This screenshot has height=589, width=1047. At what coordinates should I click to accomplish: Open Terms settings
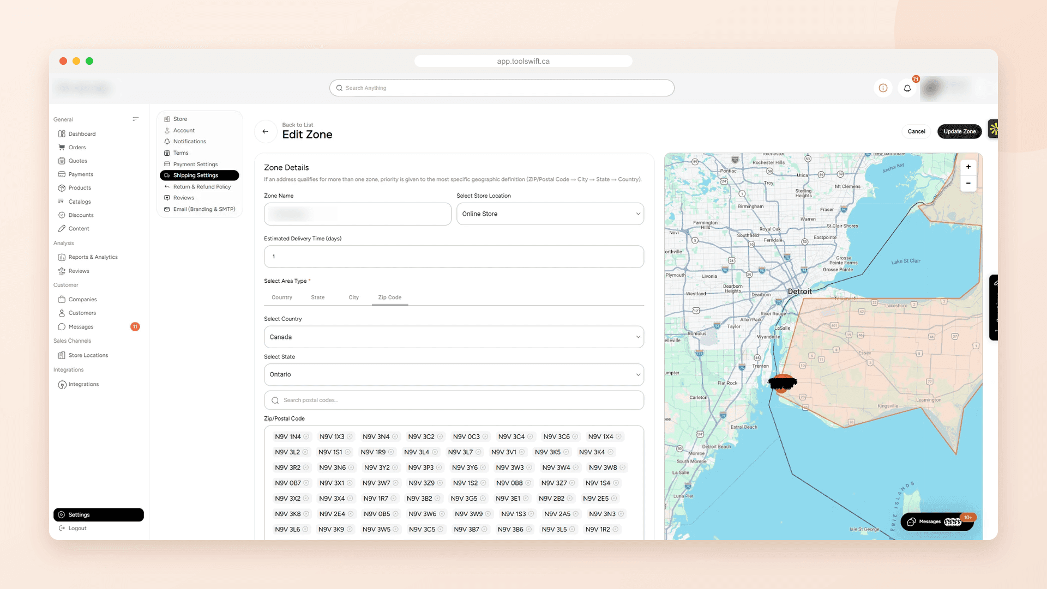180,153
